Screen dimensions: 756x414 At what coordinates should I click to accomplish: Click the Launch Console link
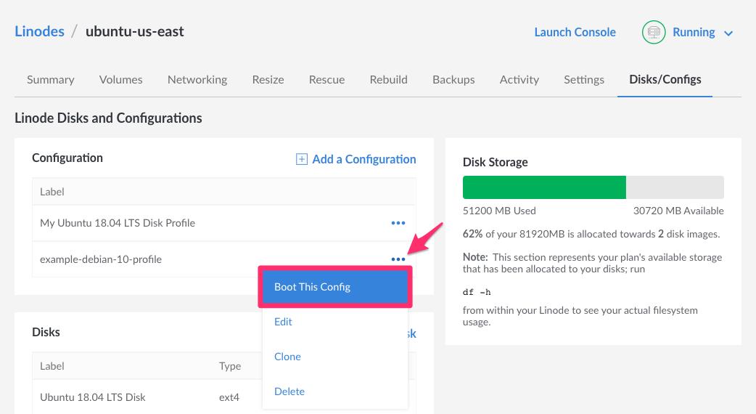[575, 33]
